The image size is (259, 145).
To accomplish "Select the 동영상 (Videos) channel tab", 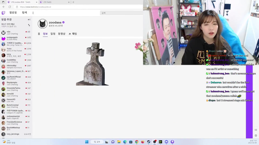I will click(62, 34).
